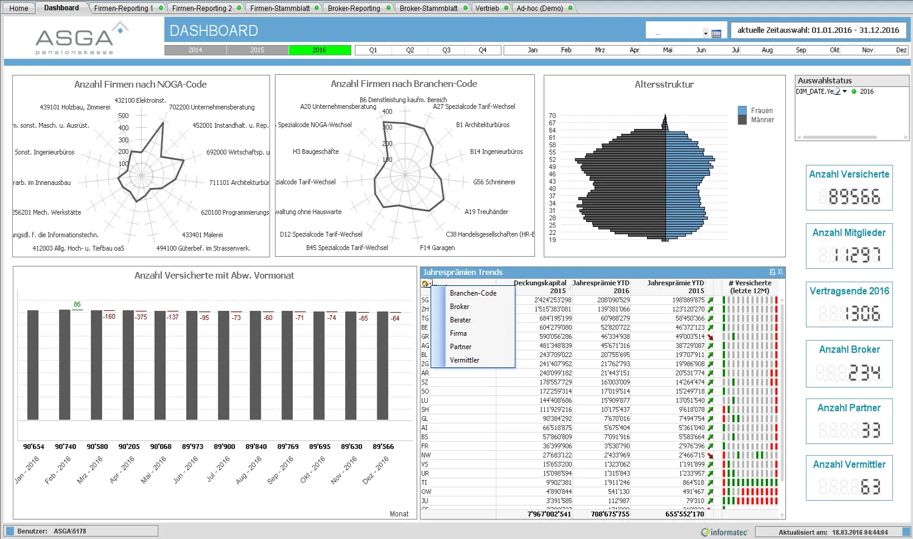Click the aktuelle Zeitauswahl date range field

point(818,30)
